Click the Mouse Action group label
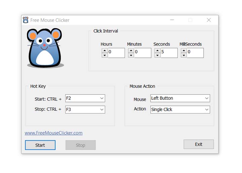Screen dimensions: 242x173 pyautogui.click(x=142, y=86)
